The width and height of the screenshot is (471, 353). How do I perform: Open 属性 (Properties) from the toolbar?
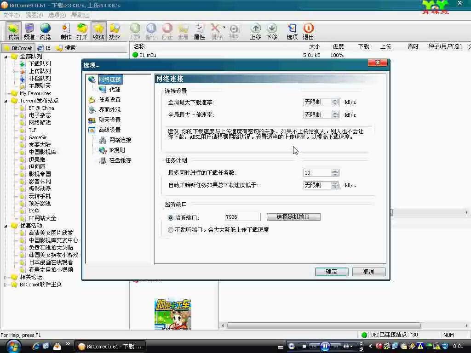[x=199, y=31]
